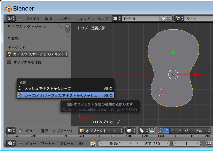This screenshot has height=151, width=213.
Task: Click the start frame field 開始: 1
Action: pyautogui.click(x=116, y=143)
